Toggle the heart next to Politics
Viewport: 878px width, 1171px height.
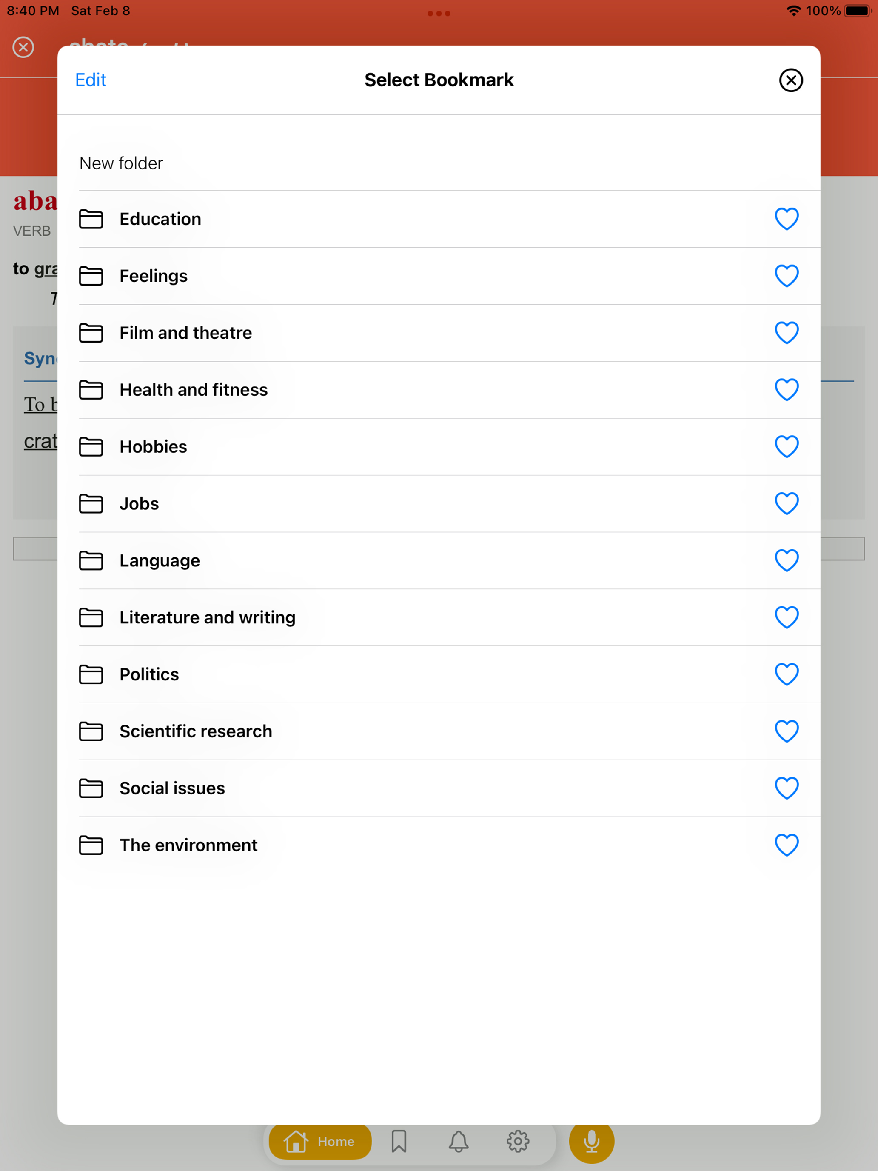point(787,674)
